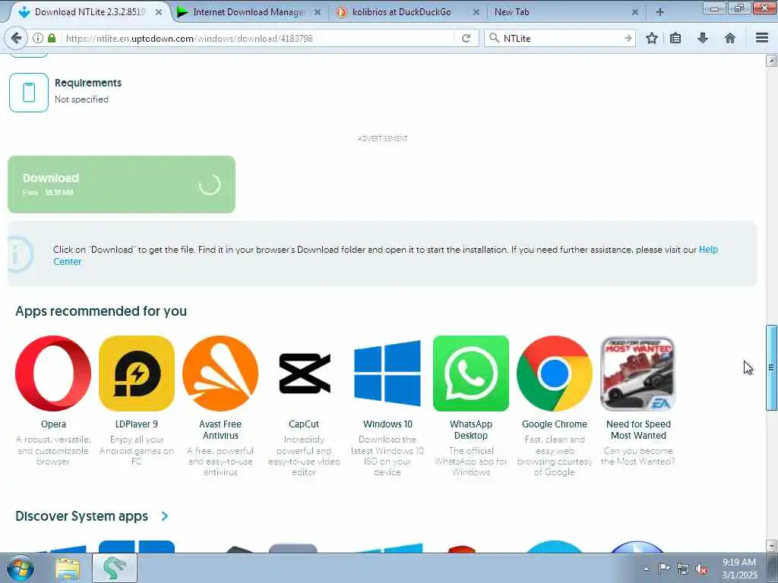778x583 pixels.
Task: Close the Internet Download Manager tab
Action: [318, 12]
